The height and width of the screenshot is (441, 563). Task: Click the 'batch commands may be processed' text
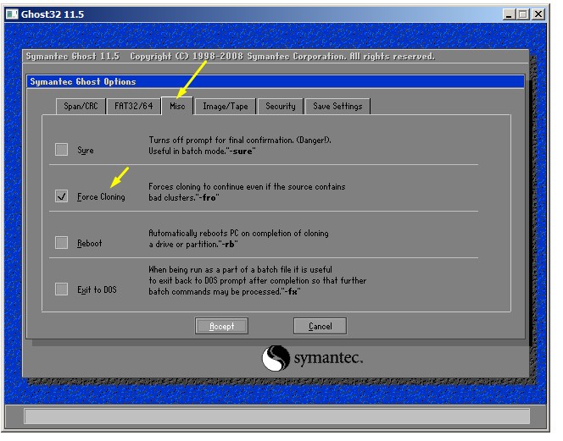(x=225, y=291)
